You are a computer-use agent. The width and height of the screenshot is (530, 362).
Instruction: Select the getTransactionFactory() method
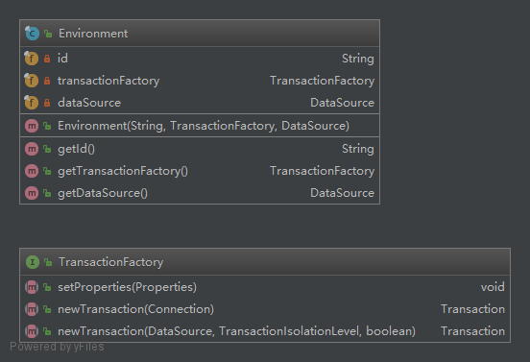pos(200,171)
